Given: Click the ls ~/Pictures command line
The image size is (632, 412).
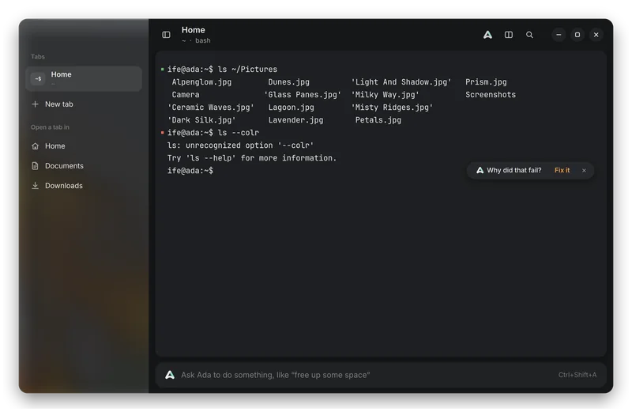Looking at the screenshot, I should click(222, 70).
